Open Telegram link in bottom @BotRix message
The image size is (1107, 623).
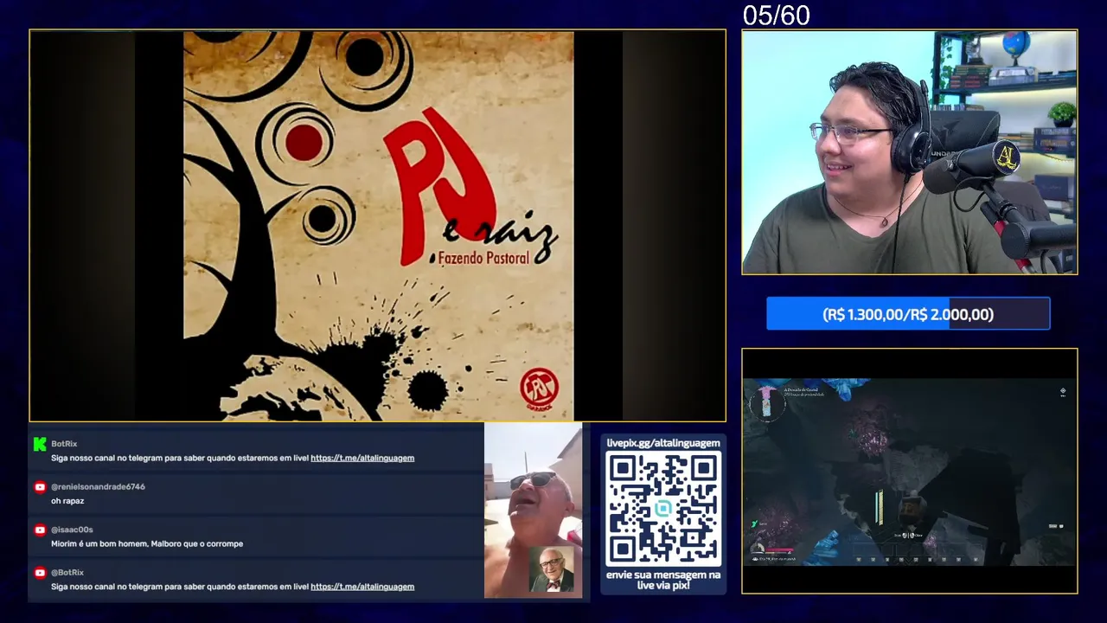click(x=362, y=587)
